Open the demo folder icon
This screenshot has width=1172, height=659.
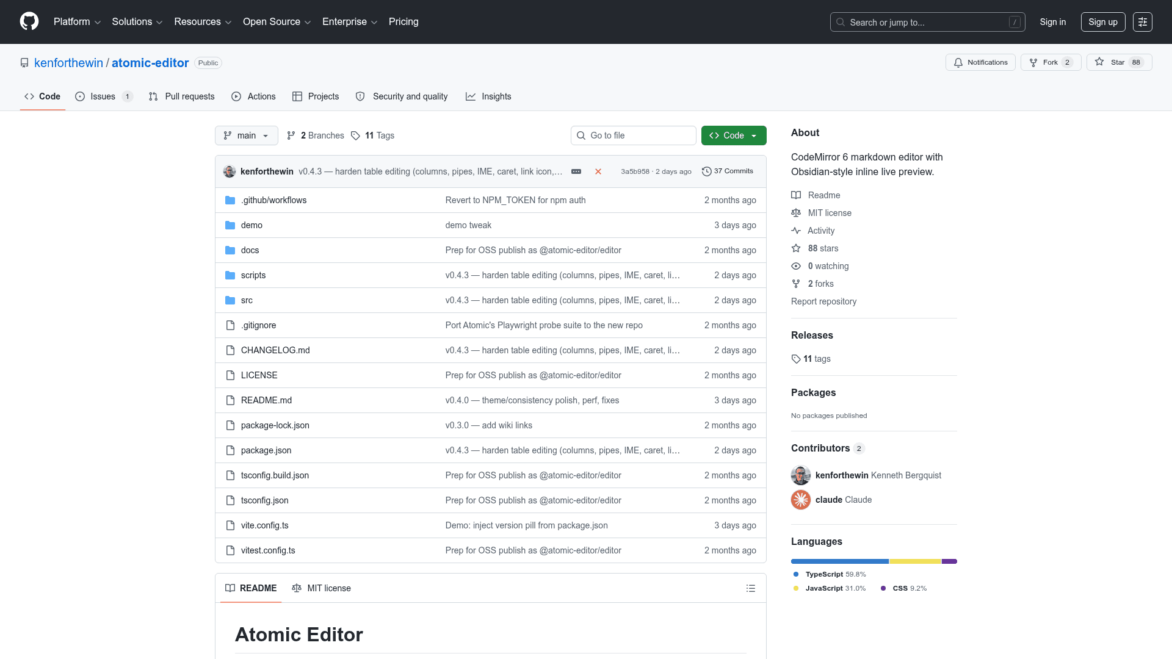230,225
